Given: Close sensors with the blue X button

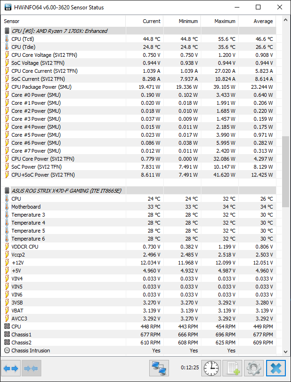Looking at the screenshot, I should (x=276, y=368).
